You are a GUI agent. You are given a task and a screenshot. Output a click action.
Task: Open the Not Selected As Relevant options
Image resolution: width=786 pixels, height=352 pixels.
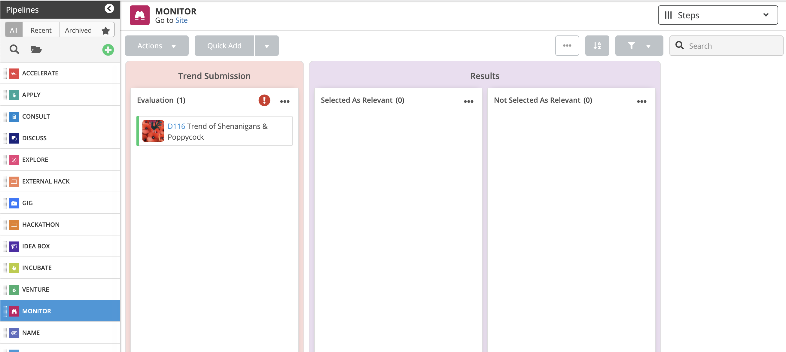coord(642,102)
